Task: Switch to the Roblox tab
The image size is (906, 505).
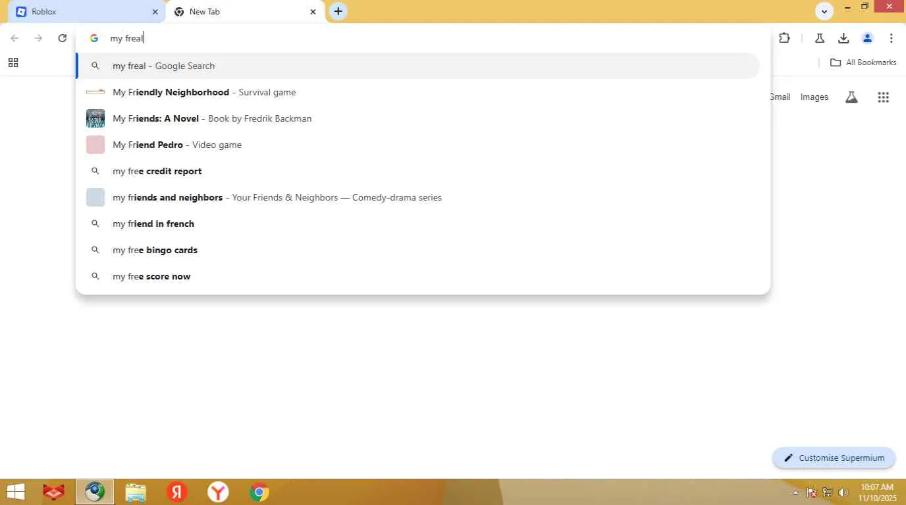Action: [86, 12]
